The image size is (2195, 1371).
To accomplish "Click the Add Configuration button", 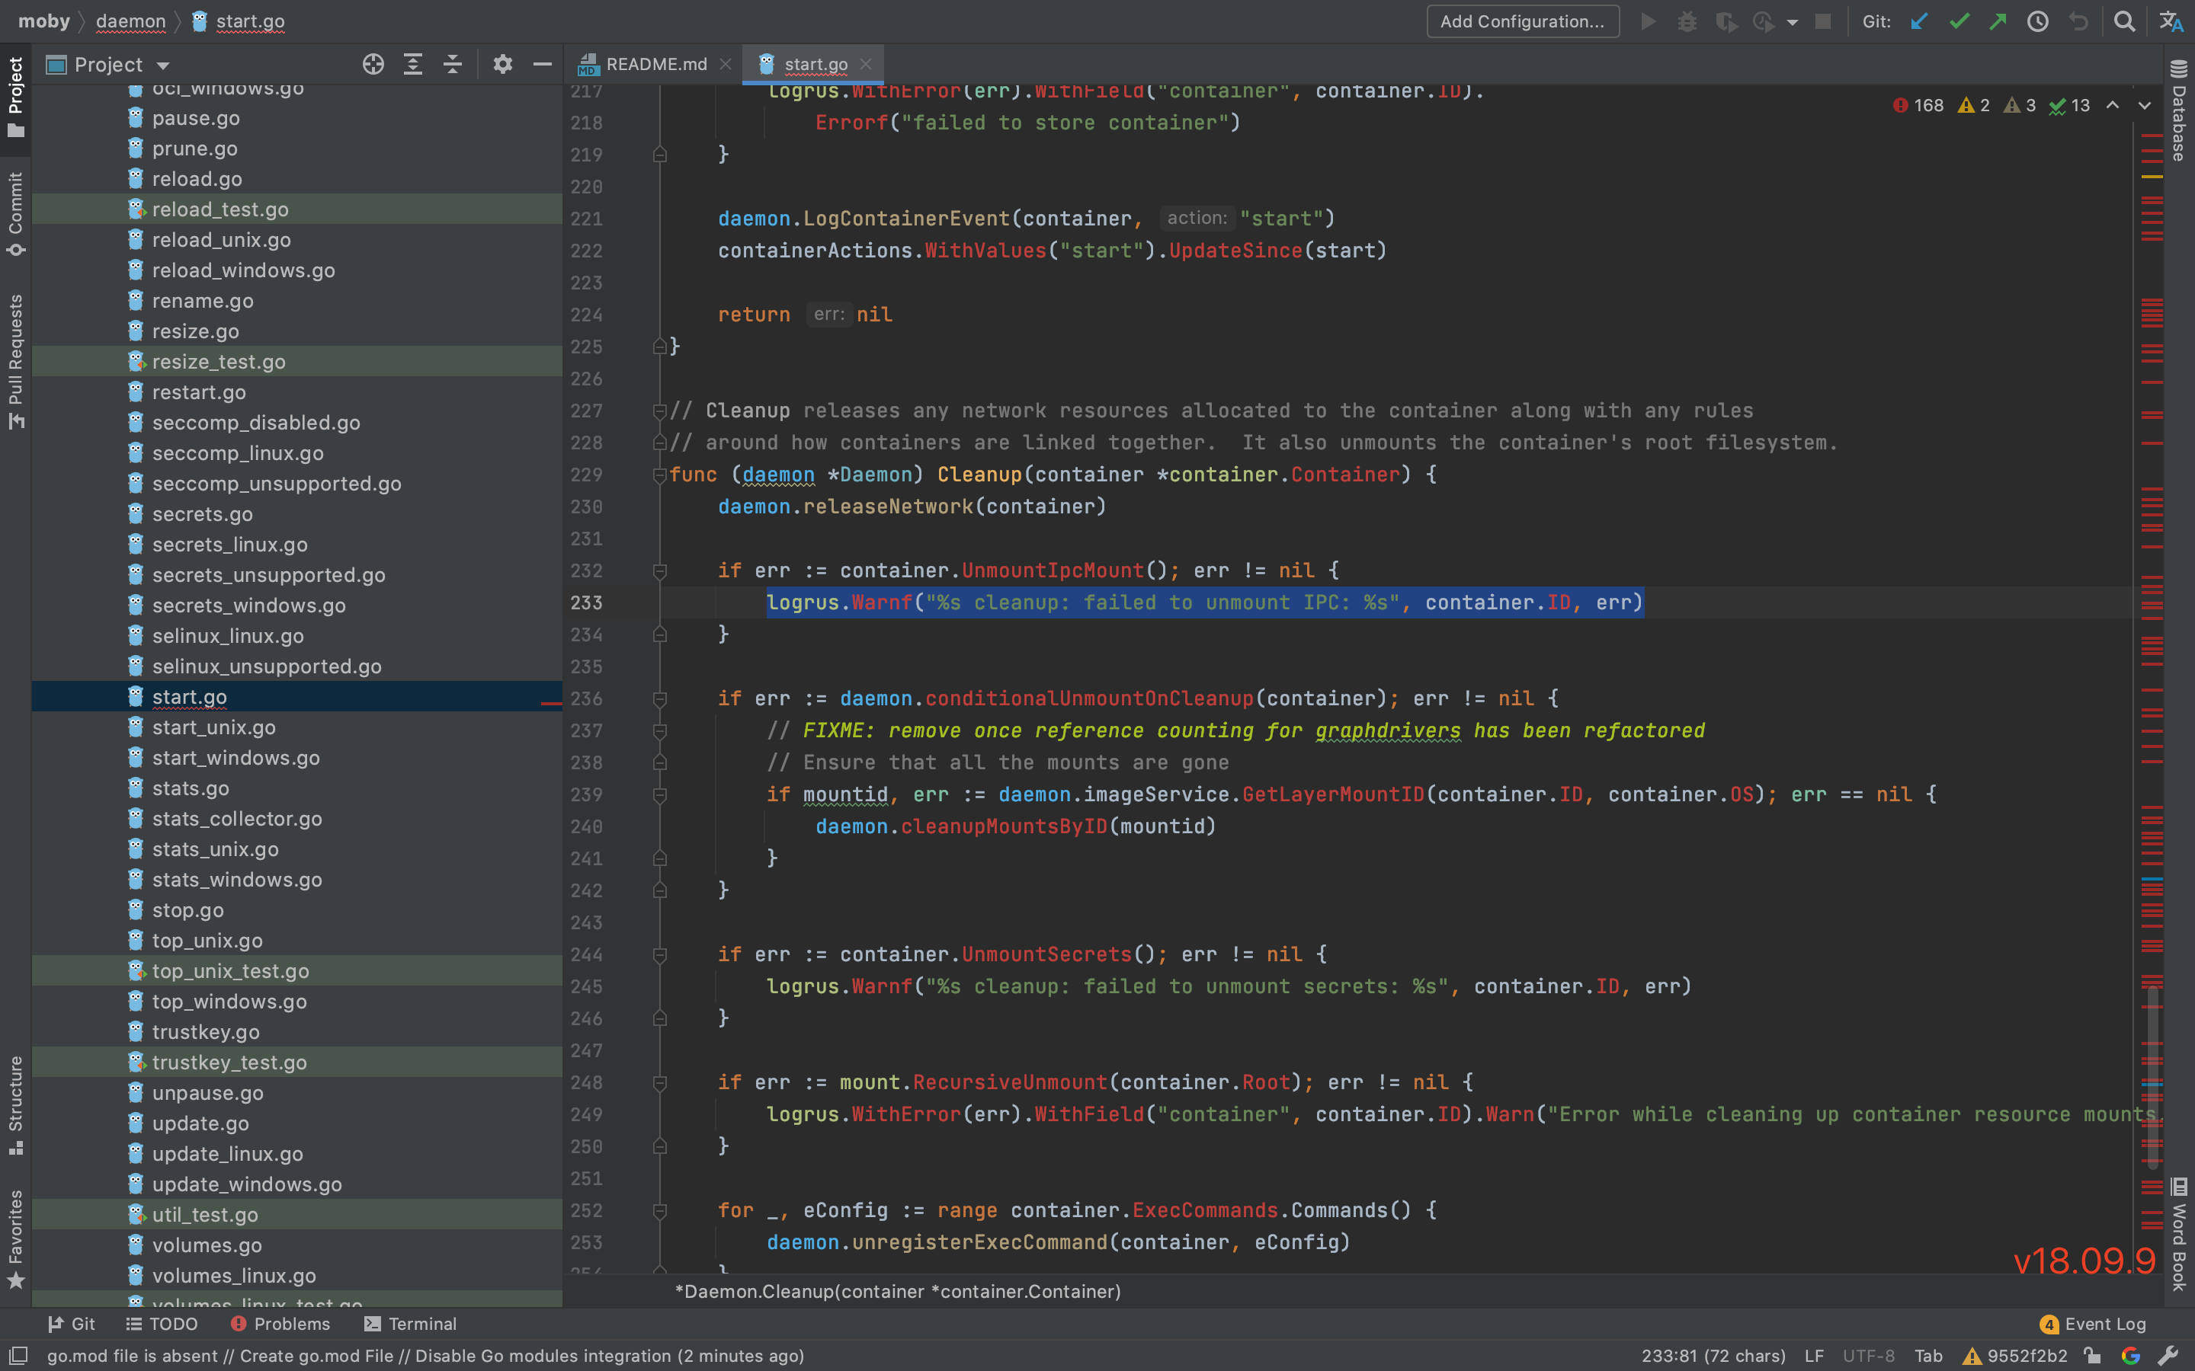I will click(1522, 21).
